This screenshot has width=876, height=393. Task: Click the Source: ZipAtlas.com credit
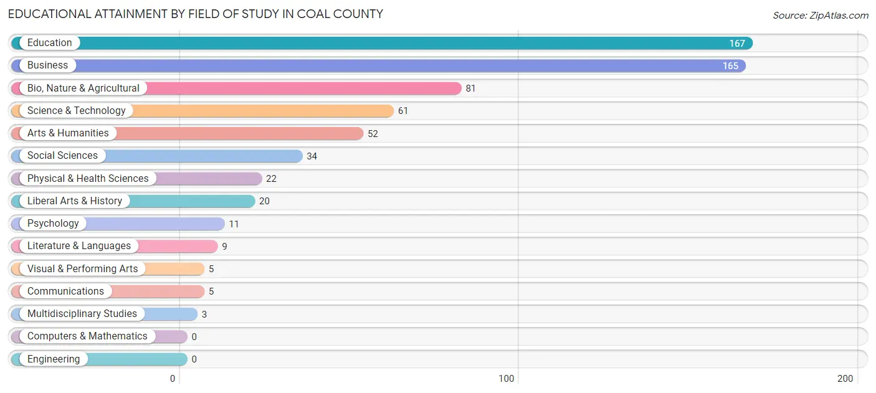click(821, 16)
